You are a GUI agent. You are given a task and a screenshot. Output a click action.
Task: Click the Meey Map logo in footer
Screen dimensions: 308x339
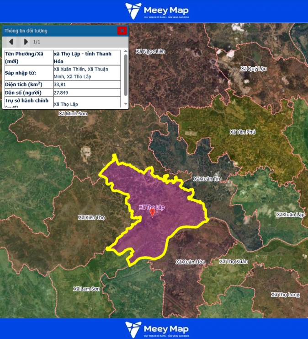(157, 329)
